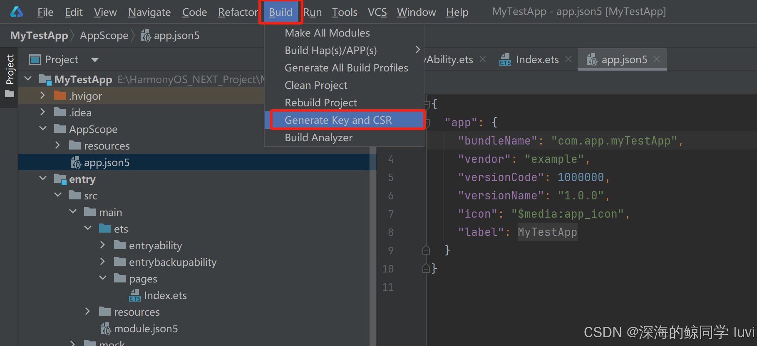The width and height of the screenshot is (757, 346).
Task: Click the Project view window icon
Action: click(35, 60)
